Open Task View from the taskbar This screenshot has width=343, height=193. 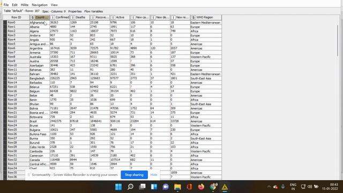(142, 187)
